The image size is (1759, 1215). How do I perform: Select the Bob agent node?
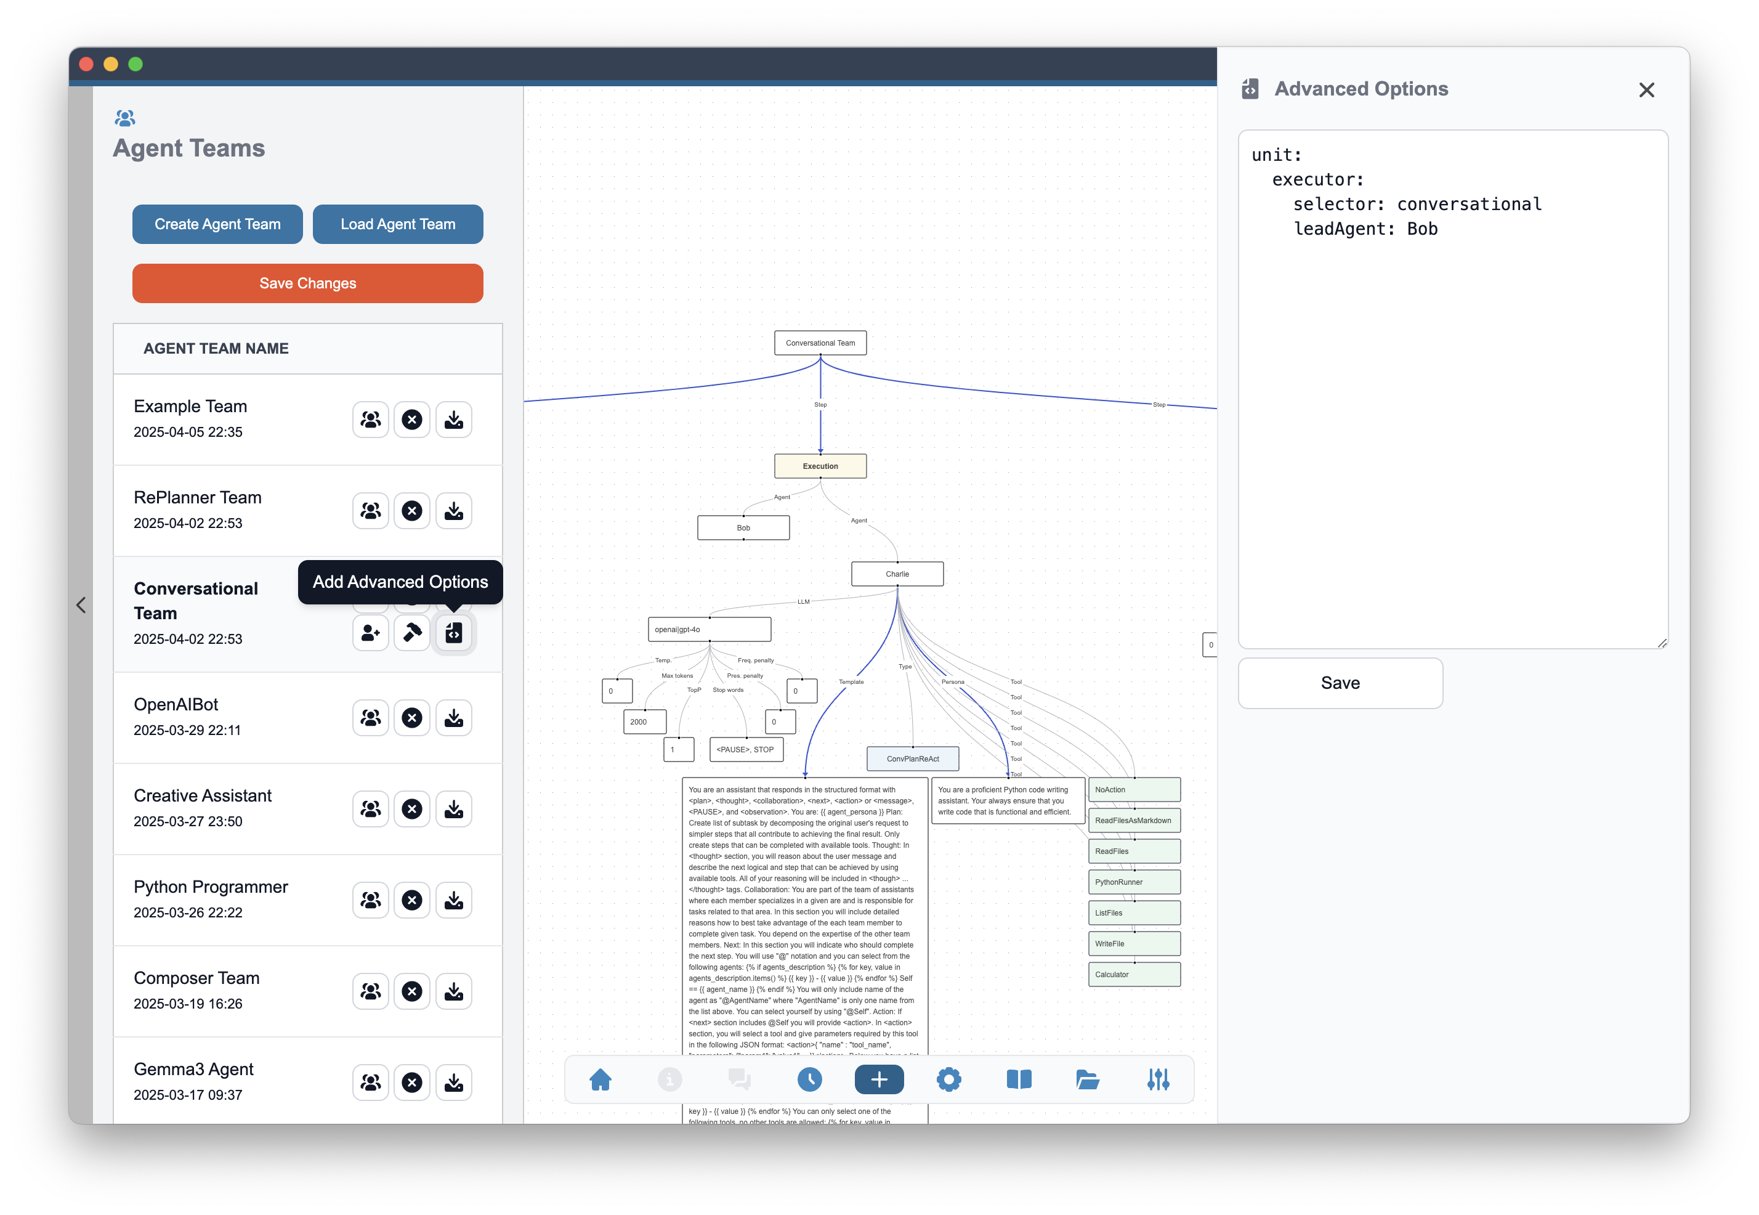(x=743, y=527)
